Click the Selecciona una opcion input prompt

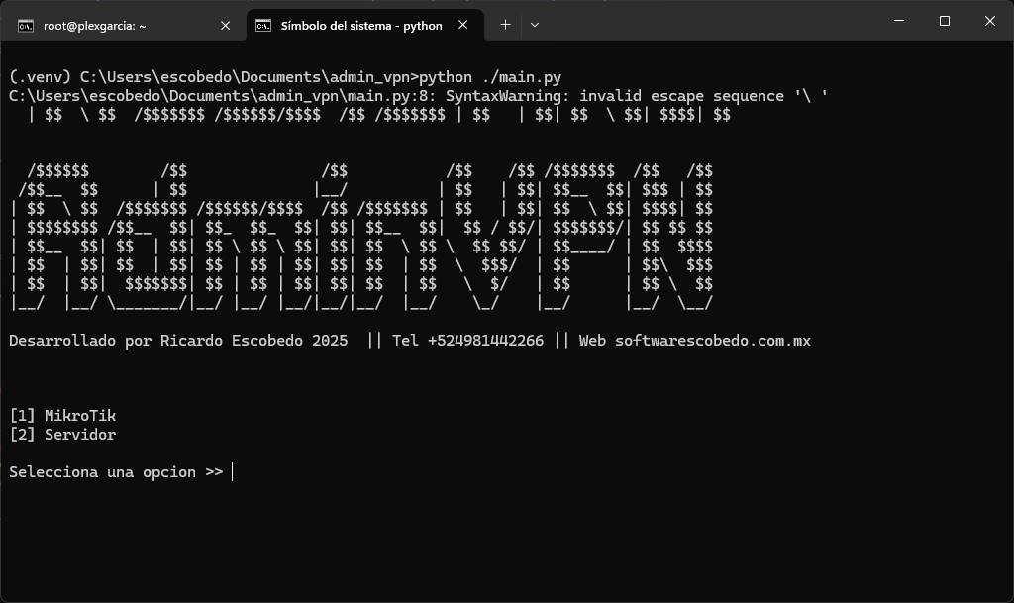pyautogui.click(x=119, y=472)
